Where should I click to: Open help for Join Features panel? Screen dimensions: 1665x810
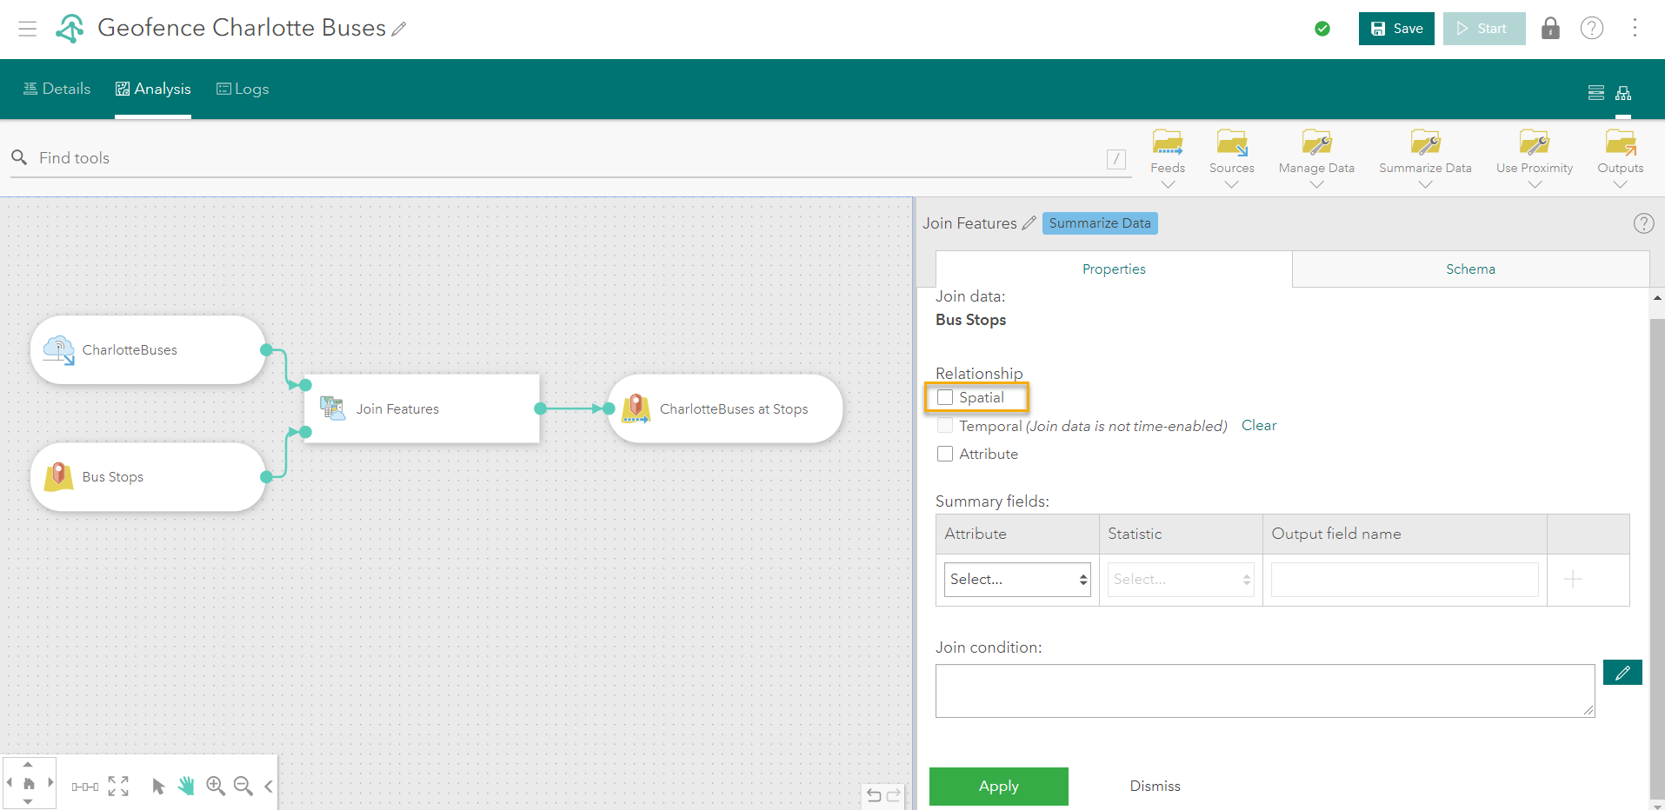1643,223
